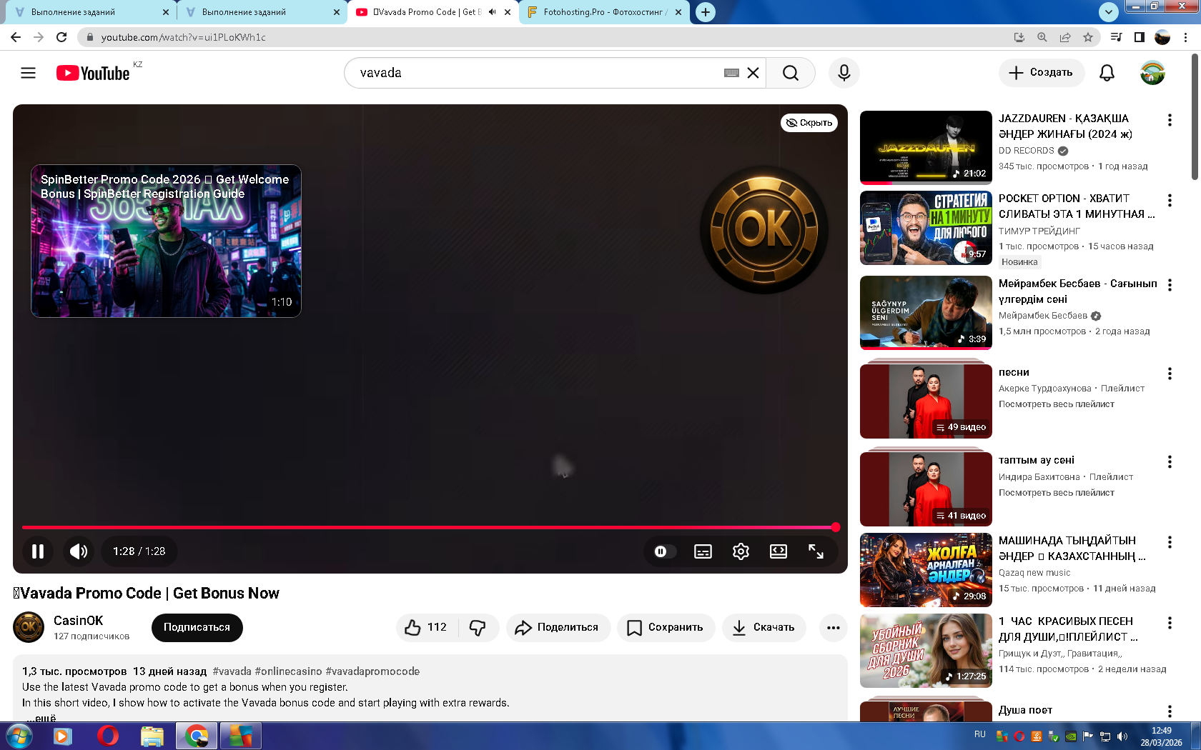The height and width of the screenshot is (750, 1201).
Task: Mute the video volume
Action: tap(79, 551)
